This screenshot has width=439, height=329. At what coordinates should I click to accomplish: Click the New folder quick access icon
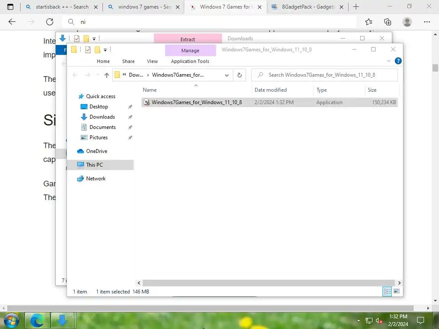(x=97, y=50)
